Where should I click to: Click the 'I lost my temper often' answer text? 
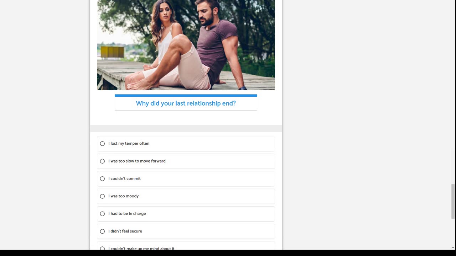click(x=129, y=144)
